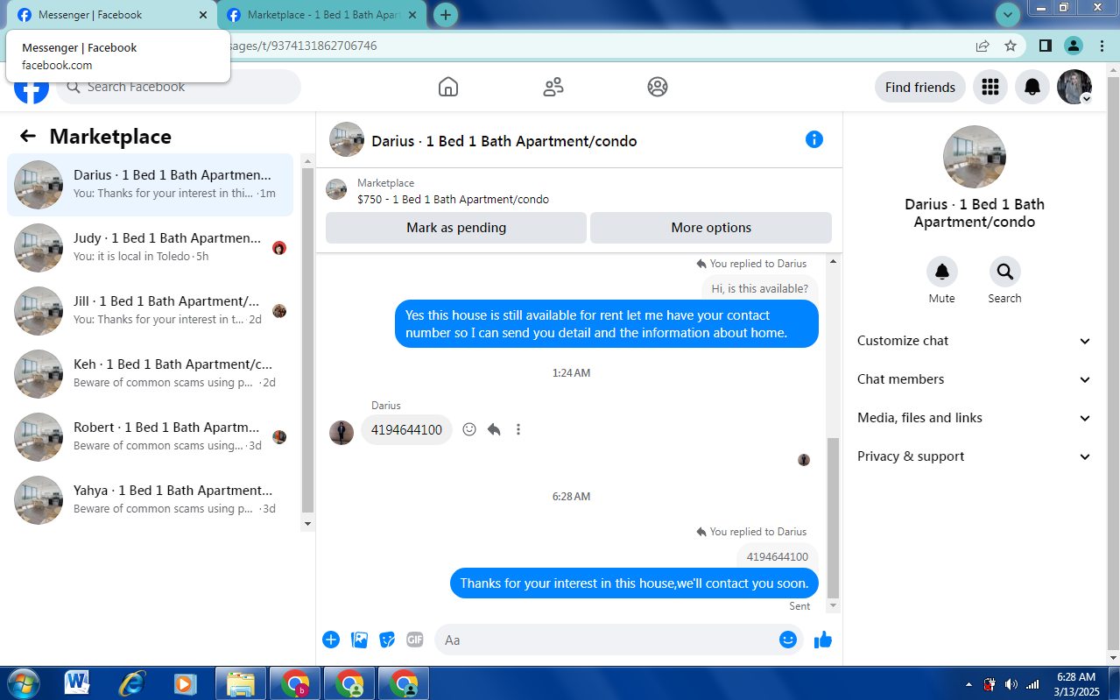Open the large Darius listing thumbnail

click(974, 157)
